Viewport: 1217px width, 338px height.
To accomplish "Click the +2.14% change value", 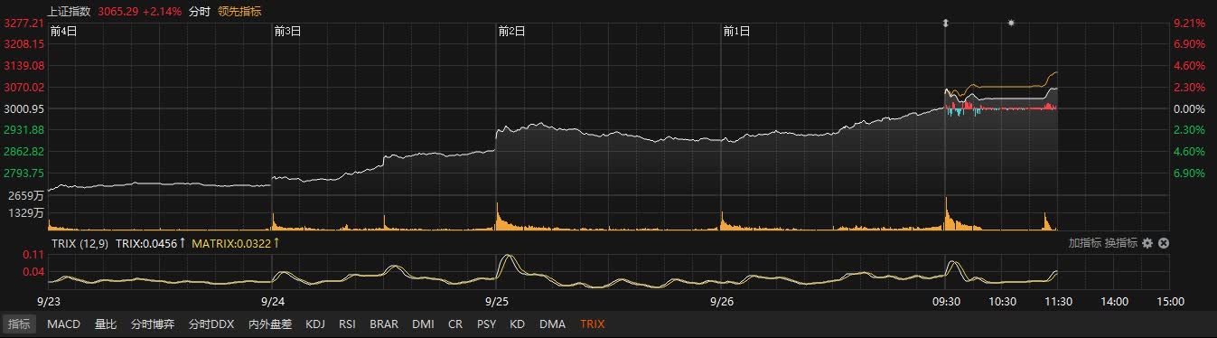I will click(163, 11).
